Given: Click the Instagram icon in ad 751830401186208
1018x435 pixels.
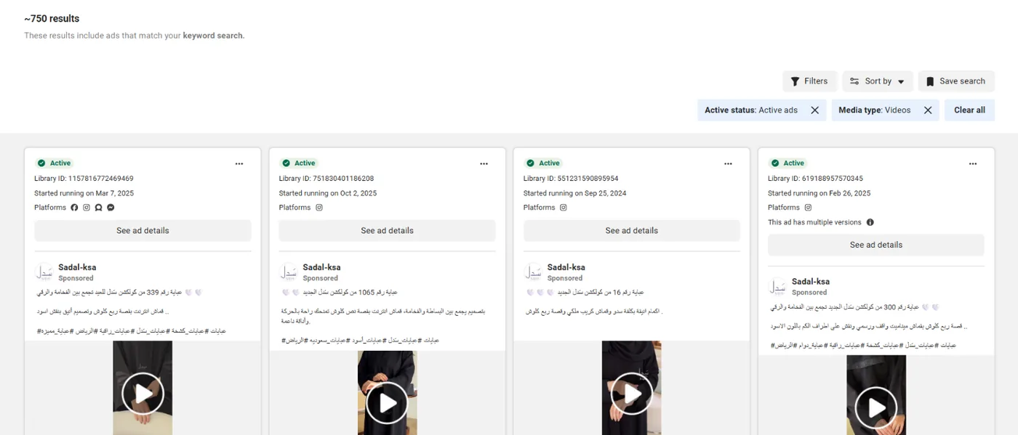Looking at the screenshot, I should (318, 208).
